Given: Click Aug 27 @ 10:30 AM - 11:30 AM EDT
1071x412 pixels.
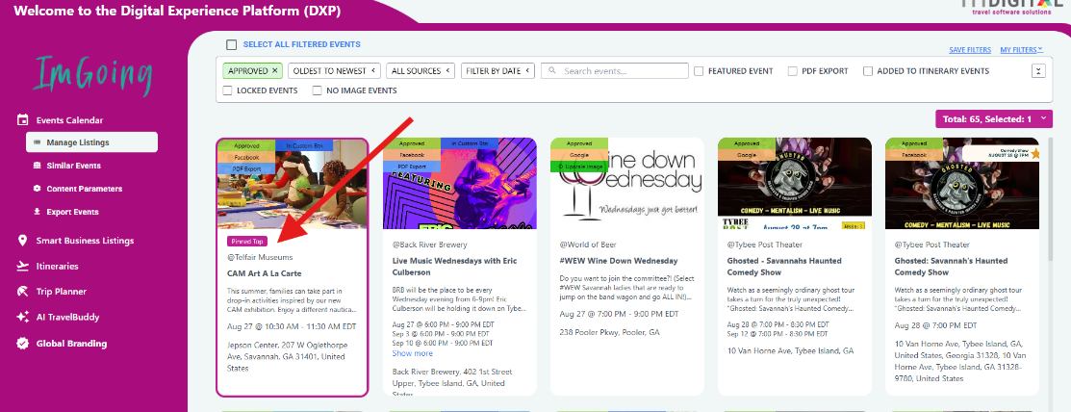Looking at the screenshot, I should click(292, 326).
